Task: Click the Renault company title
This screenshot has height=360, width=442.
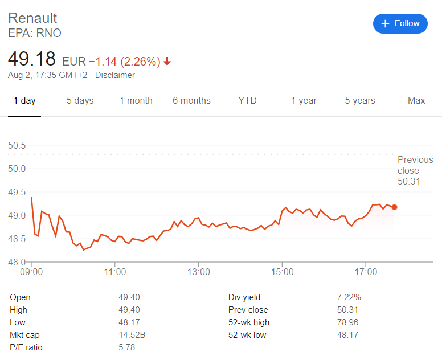Action: [x=32, y=18]
